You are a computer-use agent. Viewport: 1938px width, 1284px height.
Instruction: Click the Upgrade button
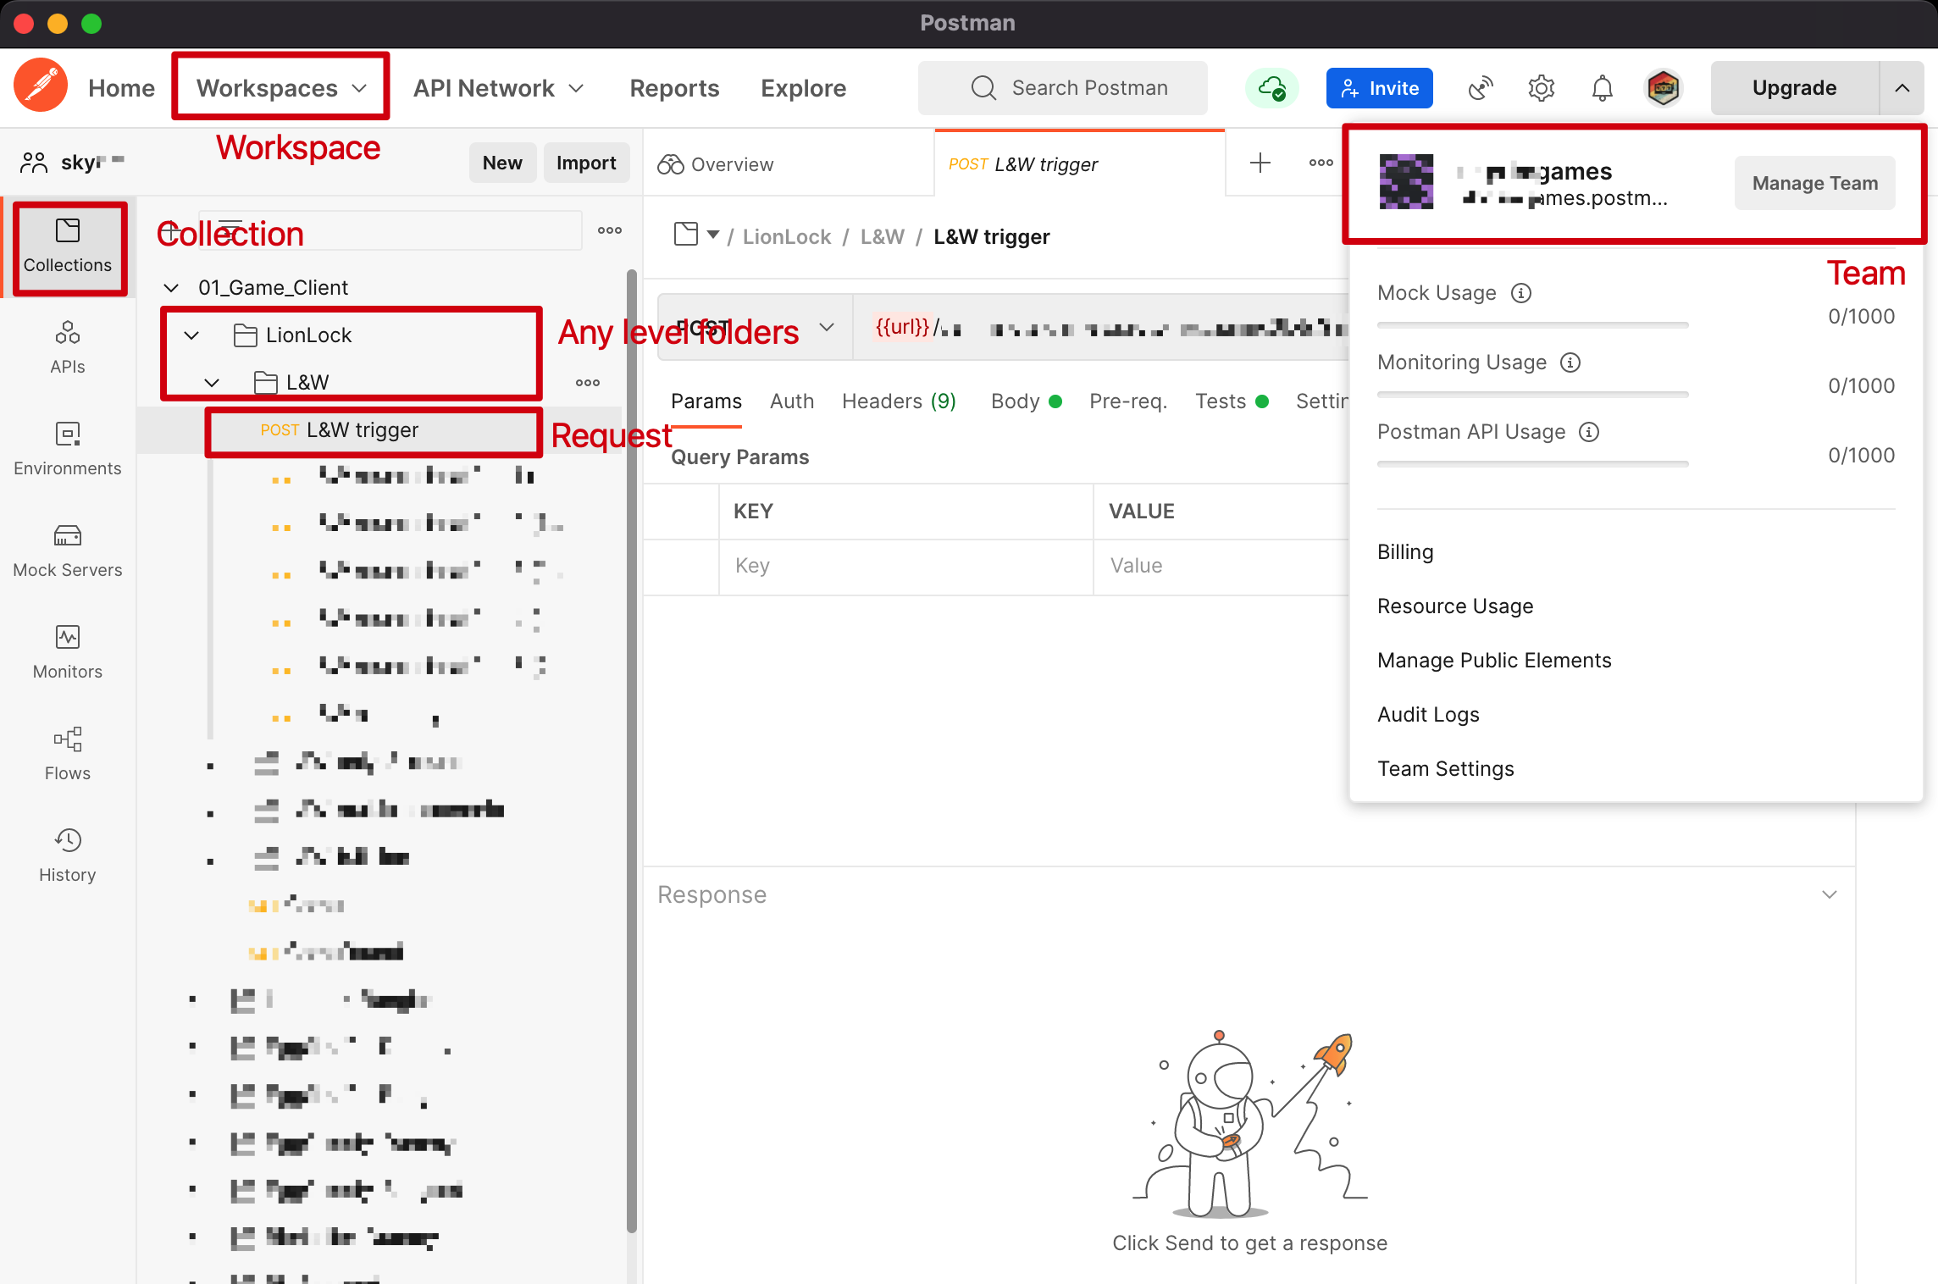tap(1794, 88)
